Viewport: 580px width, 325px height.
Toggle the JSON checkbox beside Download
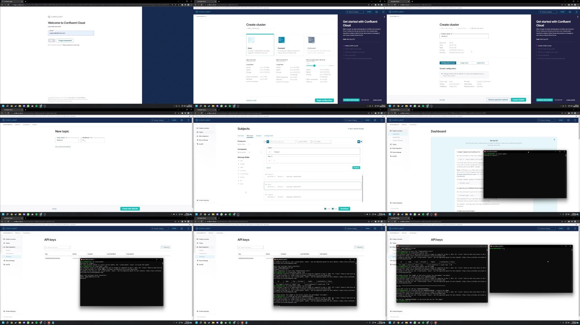point(325,209)
